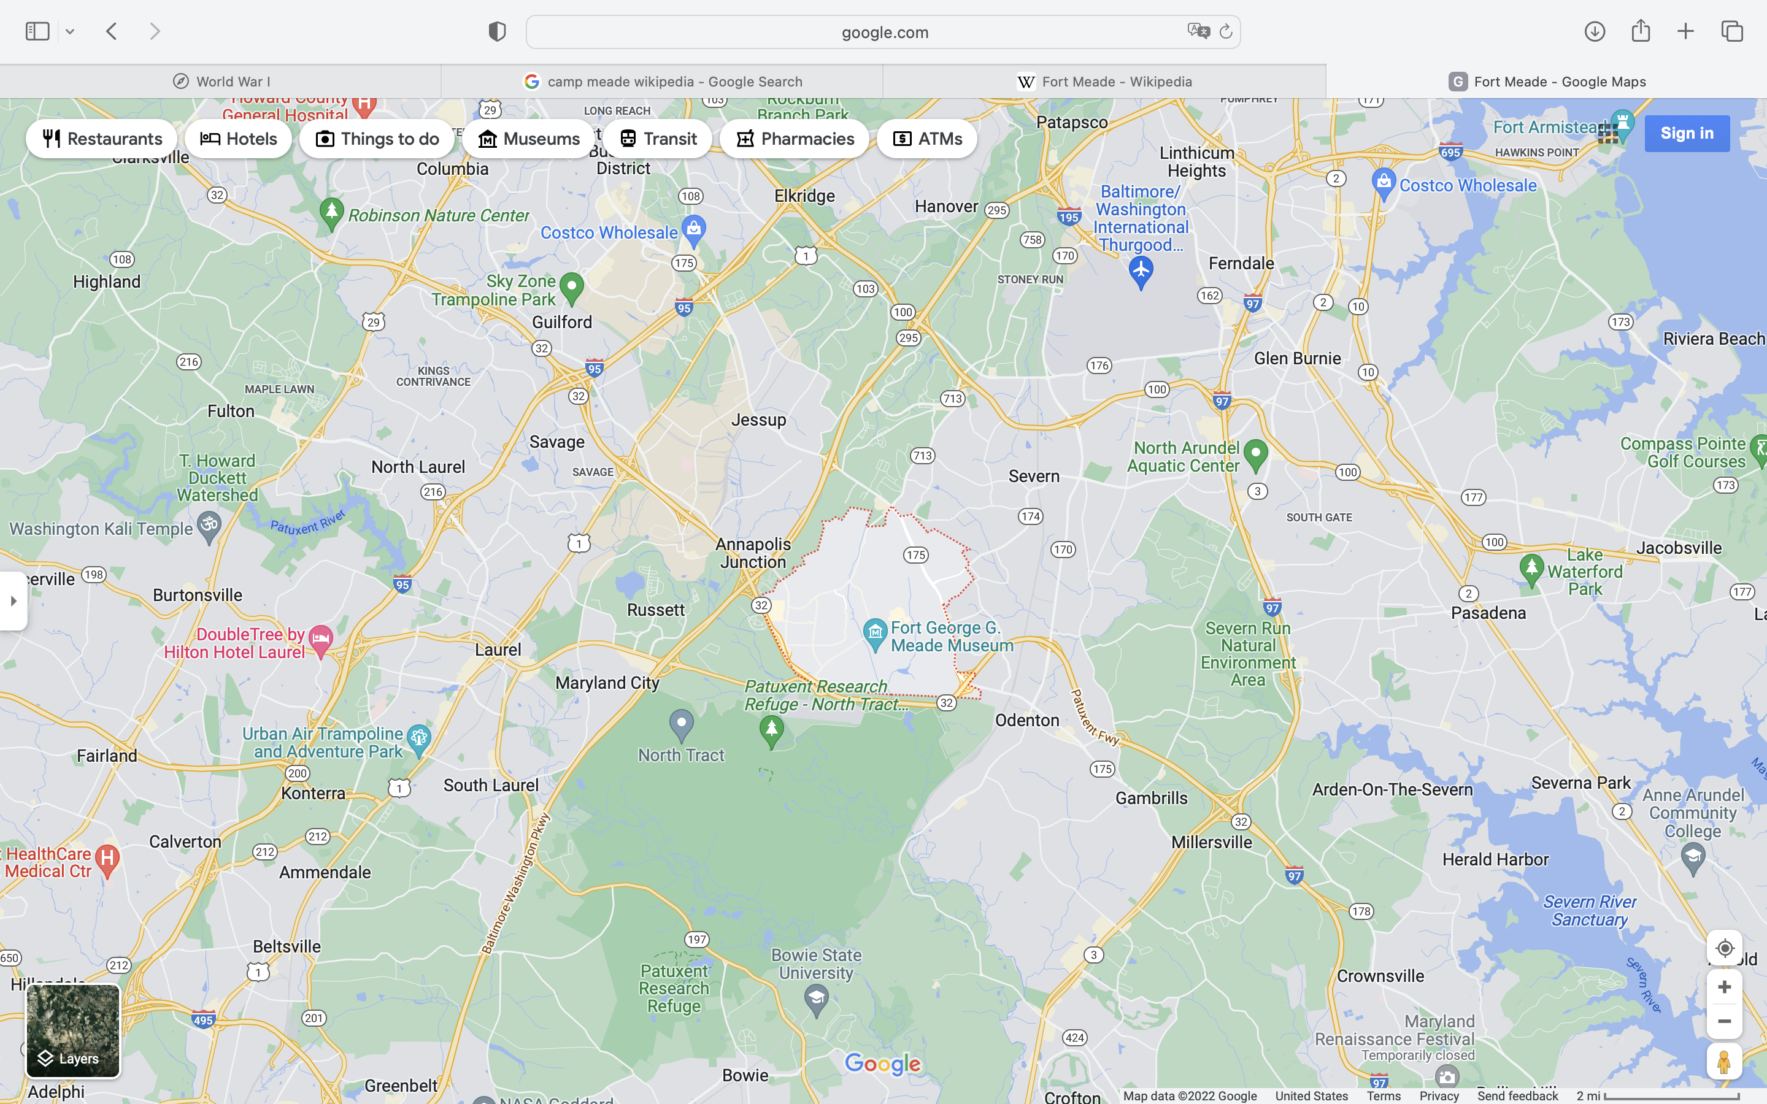Toggle the privacy report shield icon
This screenshot has height=1104, width=1767.
(x=497, y=31)
